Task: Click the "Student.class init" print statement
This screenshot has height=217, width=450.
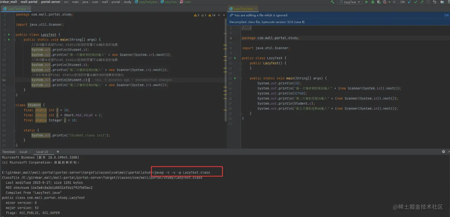Action: [71, 135]
